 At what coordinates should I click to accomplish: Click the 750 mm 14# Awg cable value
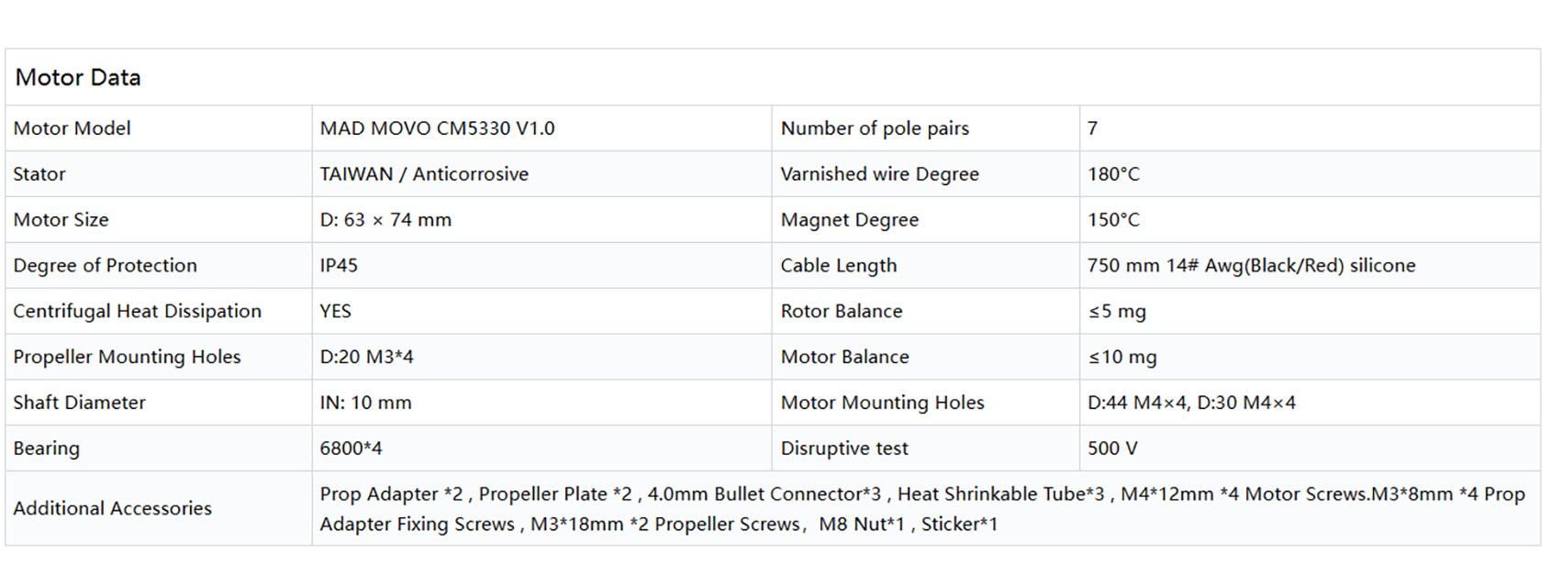[1251, 266]
